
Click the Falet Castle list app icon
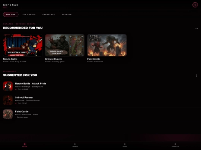coord(8,114)
